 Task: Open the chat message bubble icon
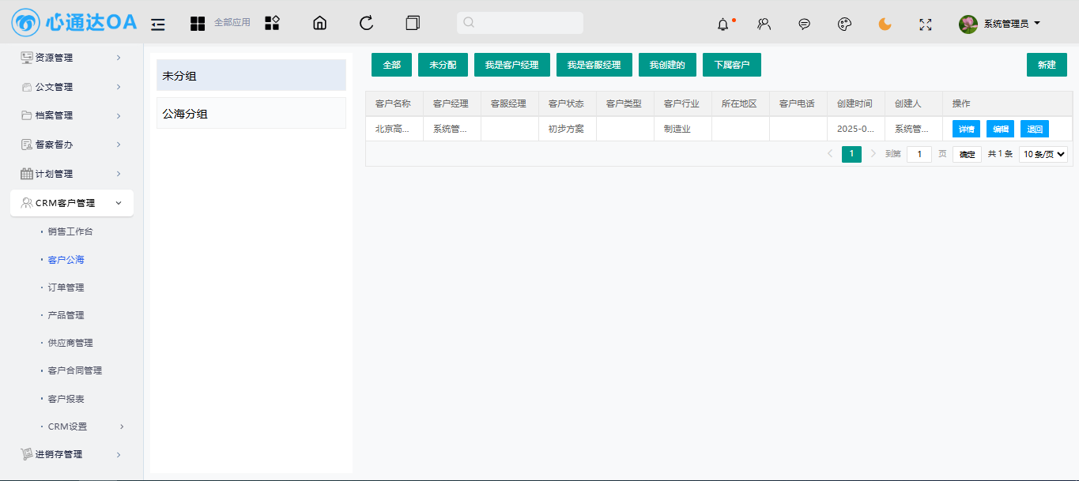[x=804, y=24]
